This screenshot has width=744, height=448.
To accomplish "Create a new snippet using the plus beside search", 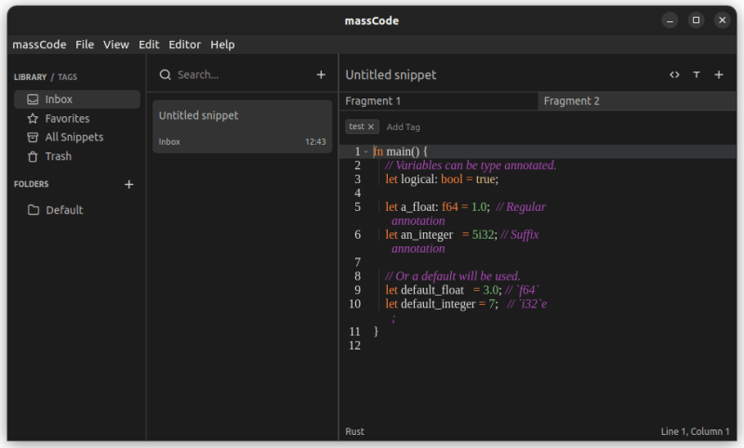I will point(321,74).
